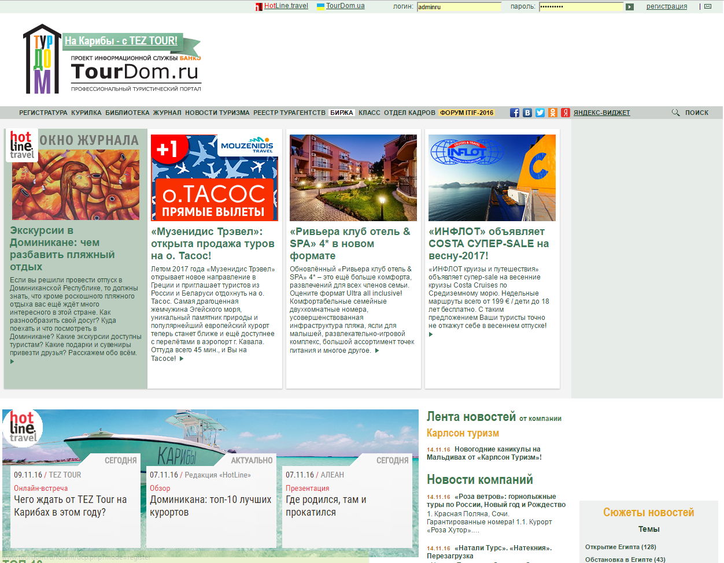The image size is (724, 563).
Task: Click the Odnoklassniki orange icon
Action: (x=553, y=113)
